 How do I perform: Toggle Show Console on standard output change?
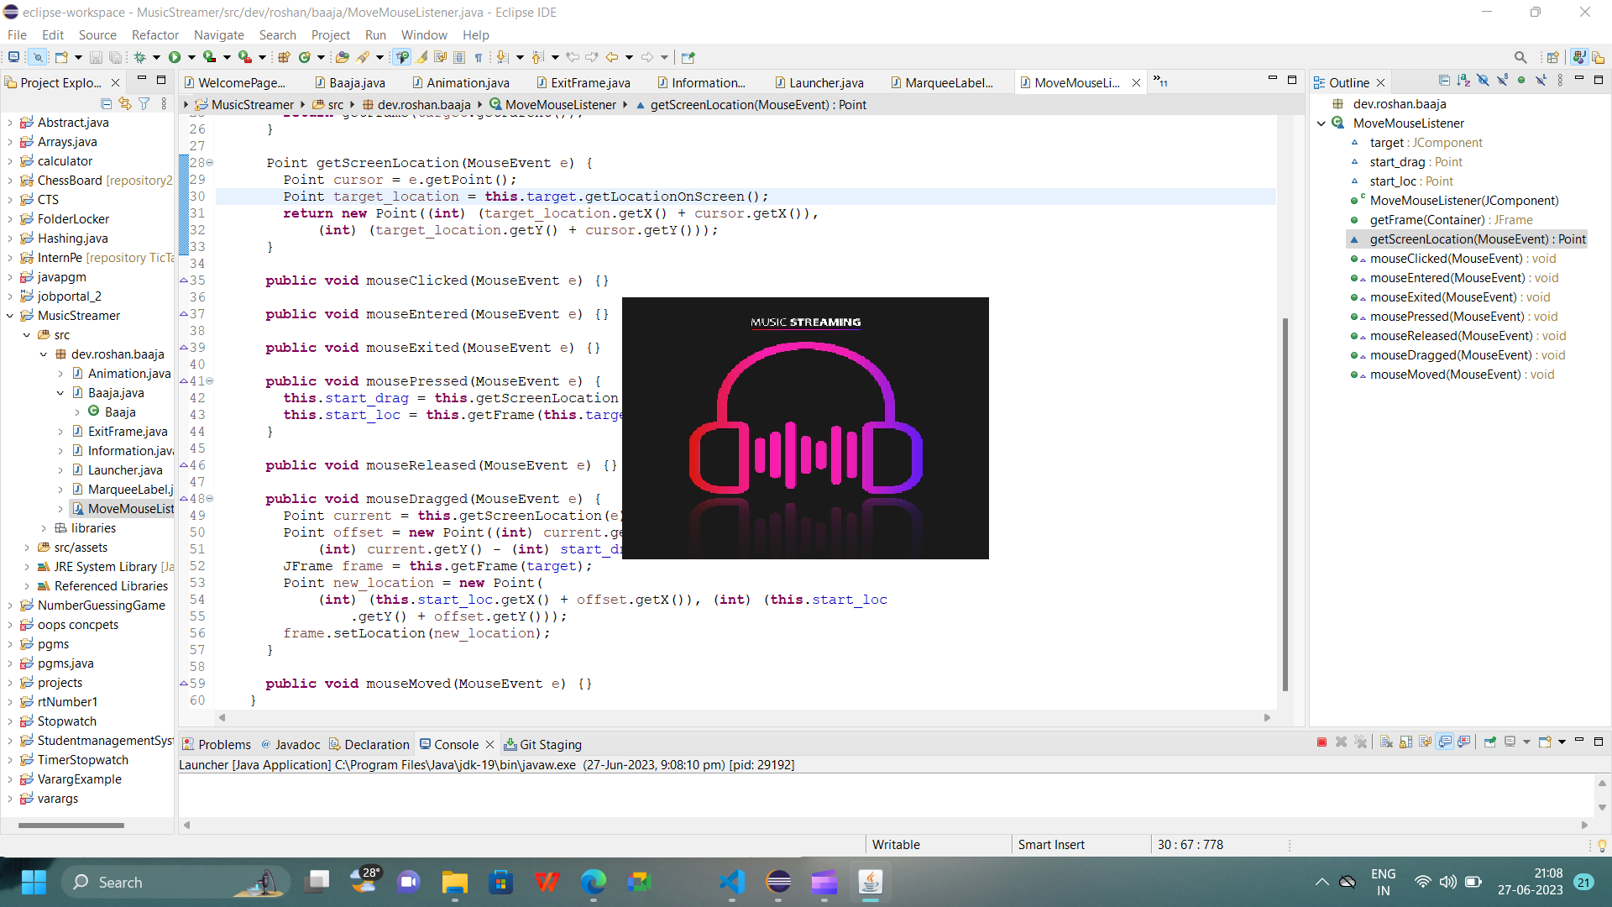[x=1445, y=742]
